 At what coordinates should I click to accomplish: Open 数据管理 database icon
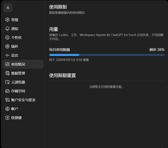click(x=7, y=73)
